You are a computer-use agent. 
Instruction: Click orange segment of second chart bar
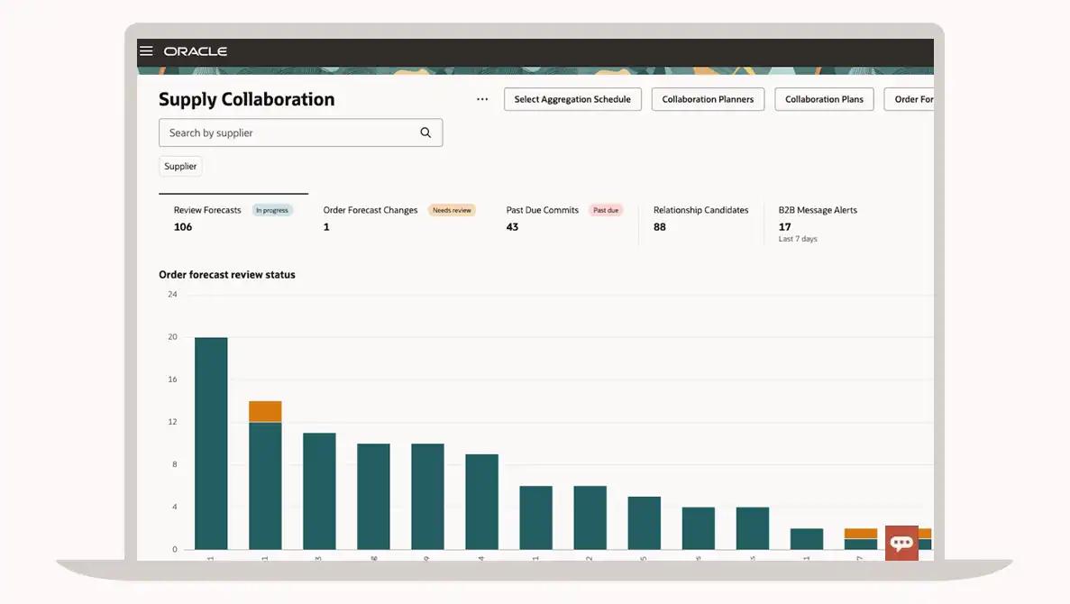tap(265, 411)
